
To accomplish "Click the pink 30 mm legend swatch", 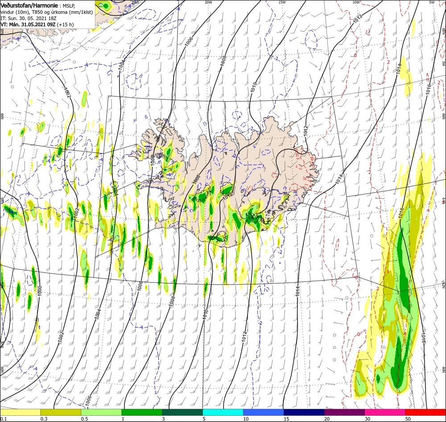I will (385, 412).
